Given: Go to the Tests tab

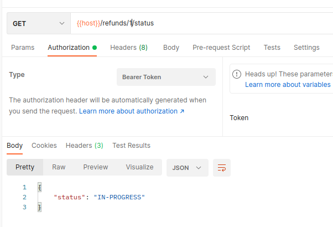Looking at the screenshot, I should [x=272, y=48].
